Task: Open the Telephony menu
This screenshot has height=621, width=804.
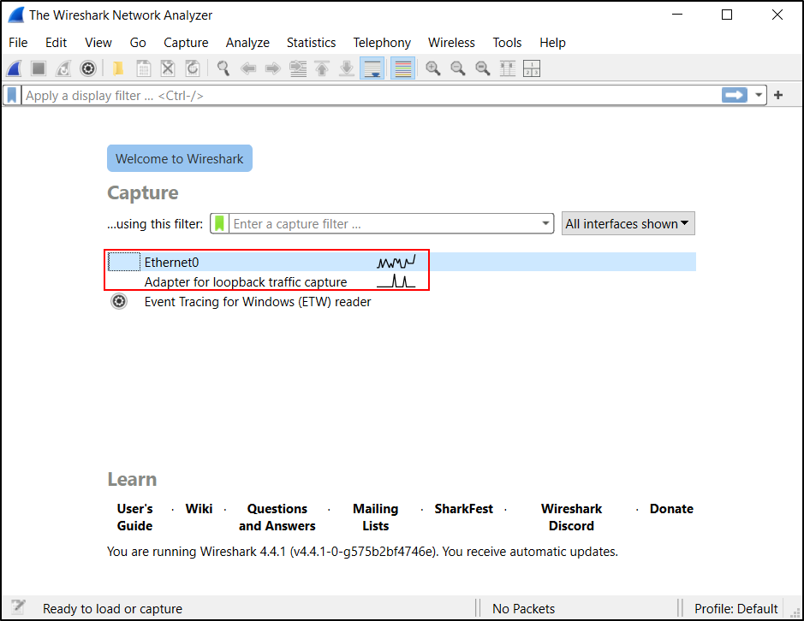Action: click(382, 42)
